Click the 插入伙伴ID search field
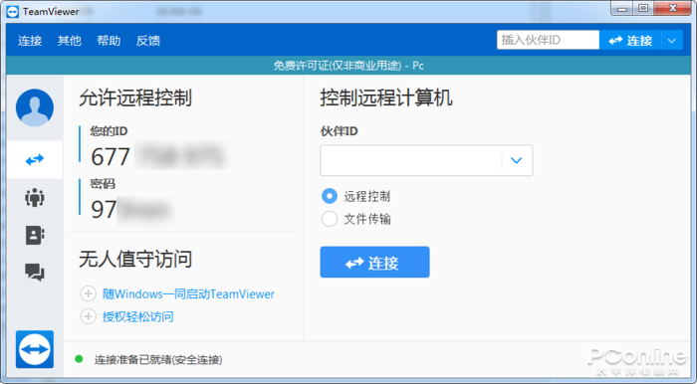 tap(548, 40)
